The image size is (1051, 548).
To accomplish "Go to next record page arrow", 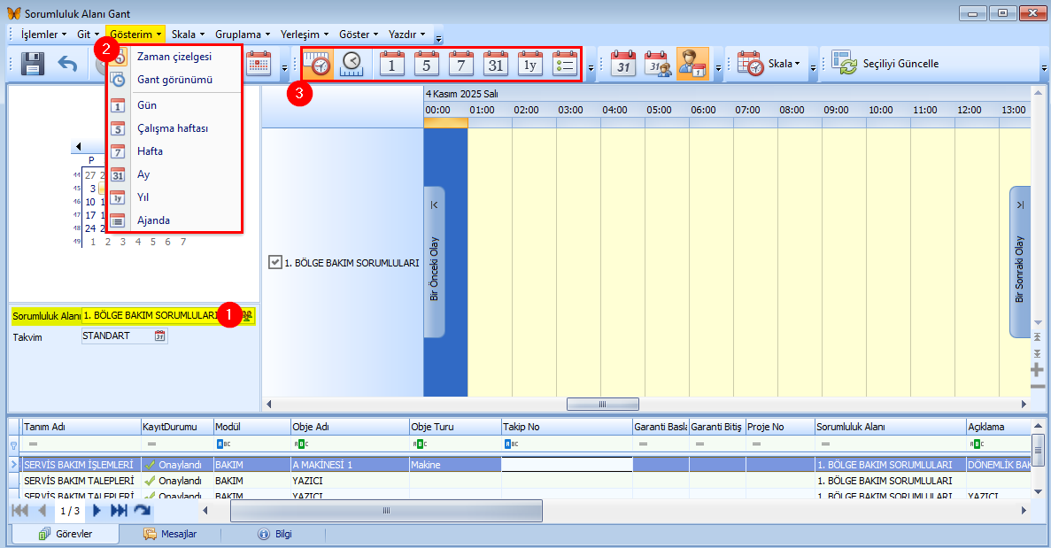I will pyautogui.click(x=97, y=511).
